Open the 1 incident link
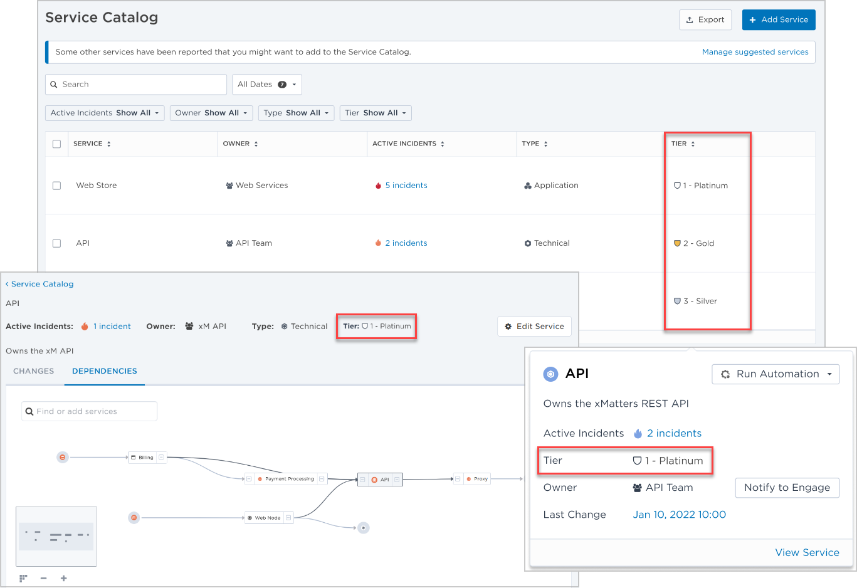This screenshot has height=588, width=857. coord(112,327)
